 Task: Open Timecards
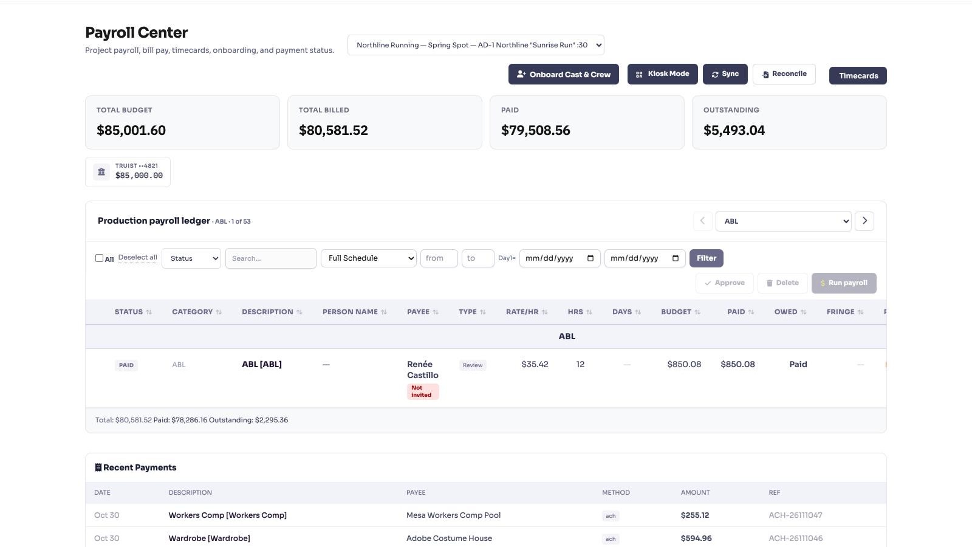tap(858, 76)
